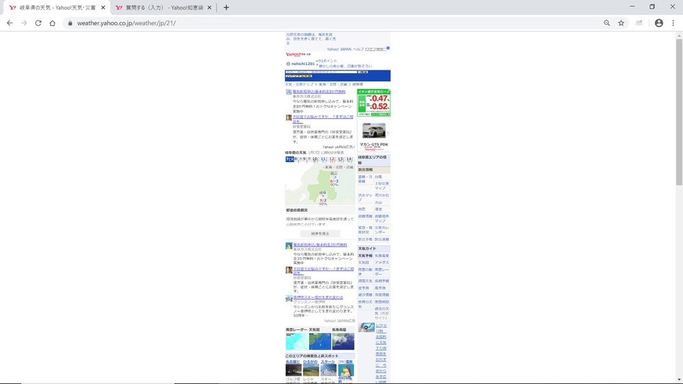This screenshot has height=384, width=683.
Task: Open the Chrome profile avatar icon
Action: [658, 23]
